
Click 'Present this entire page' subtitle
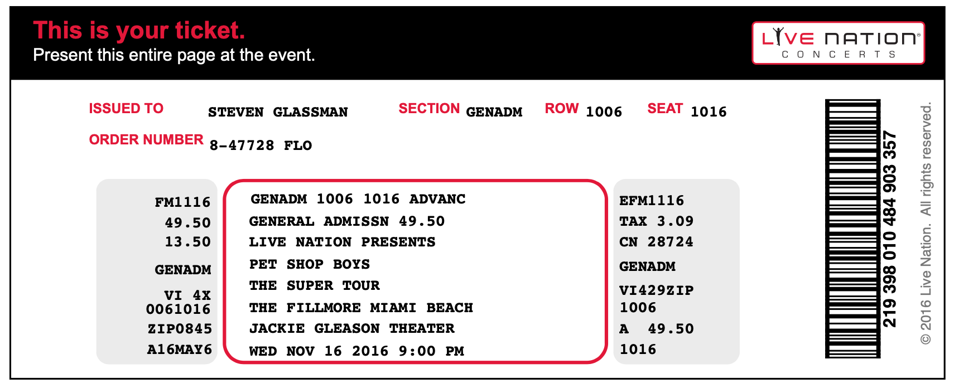174,55
